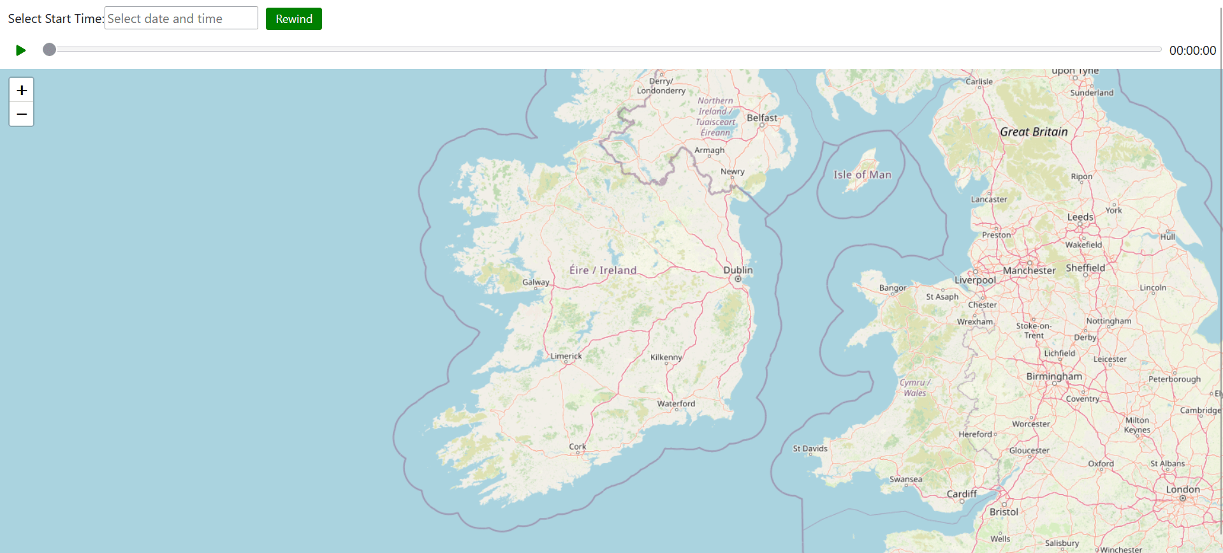Click the Liverpool city label
The height and width of the screenshot is (553, 1223).
point(975,280)
